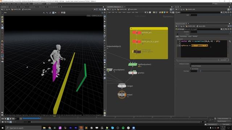The width and height of the screenshot is (232, 130).
Task: Open the Render menu
Action: pyautogui.click(x=9, y=4)
